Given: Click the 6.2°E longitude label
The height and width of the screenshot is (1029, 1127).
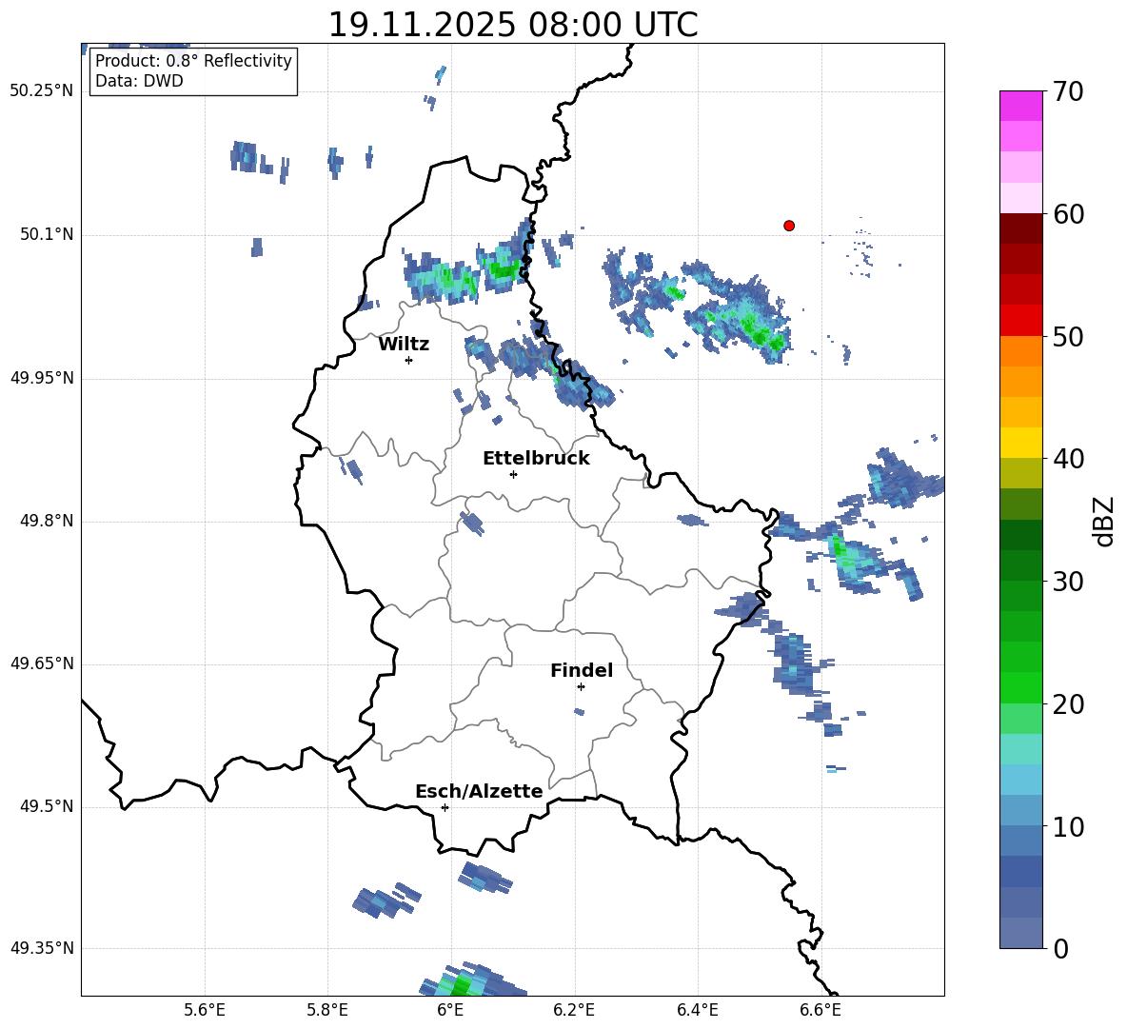Looking at the screenshot, I should pos(574,1010).
